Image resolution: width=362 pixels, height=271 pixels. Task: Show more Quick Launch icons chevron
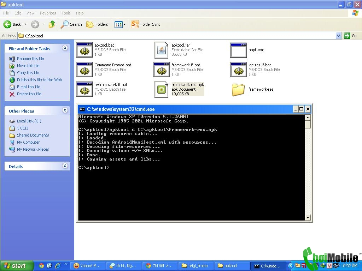[x=66, y=264]
